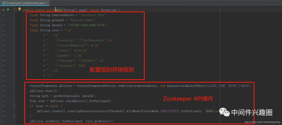Click the "data:" parameter hint on line 39
The image size is (282, 125).
coord(210,111)
